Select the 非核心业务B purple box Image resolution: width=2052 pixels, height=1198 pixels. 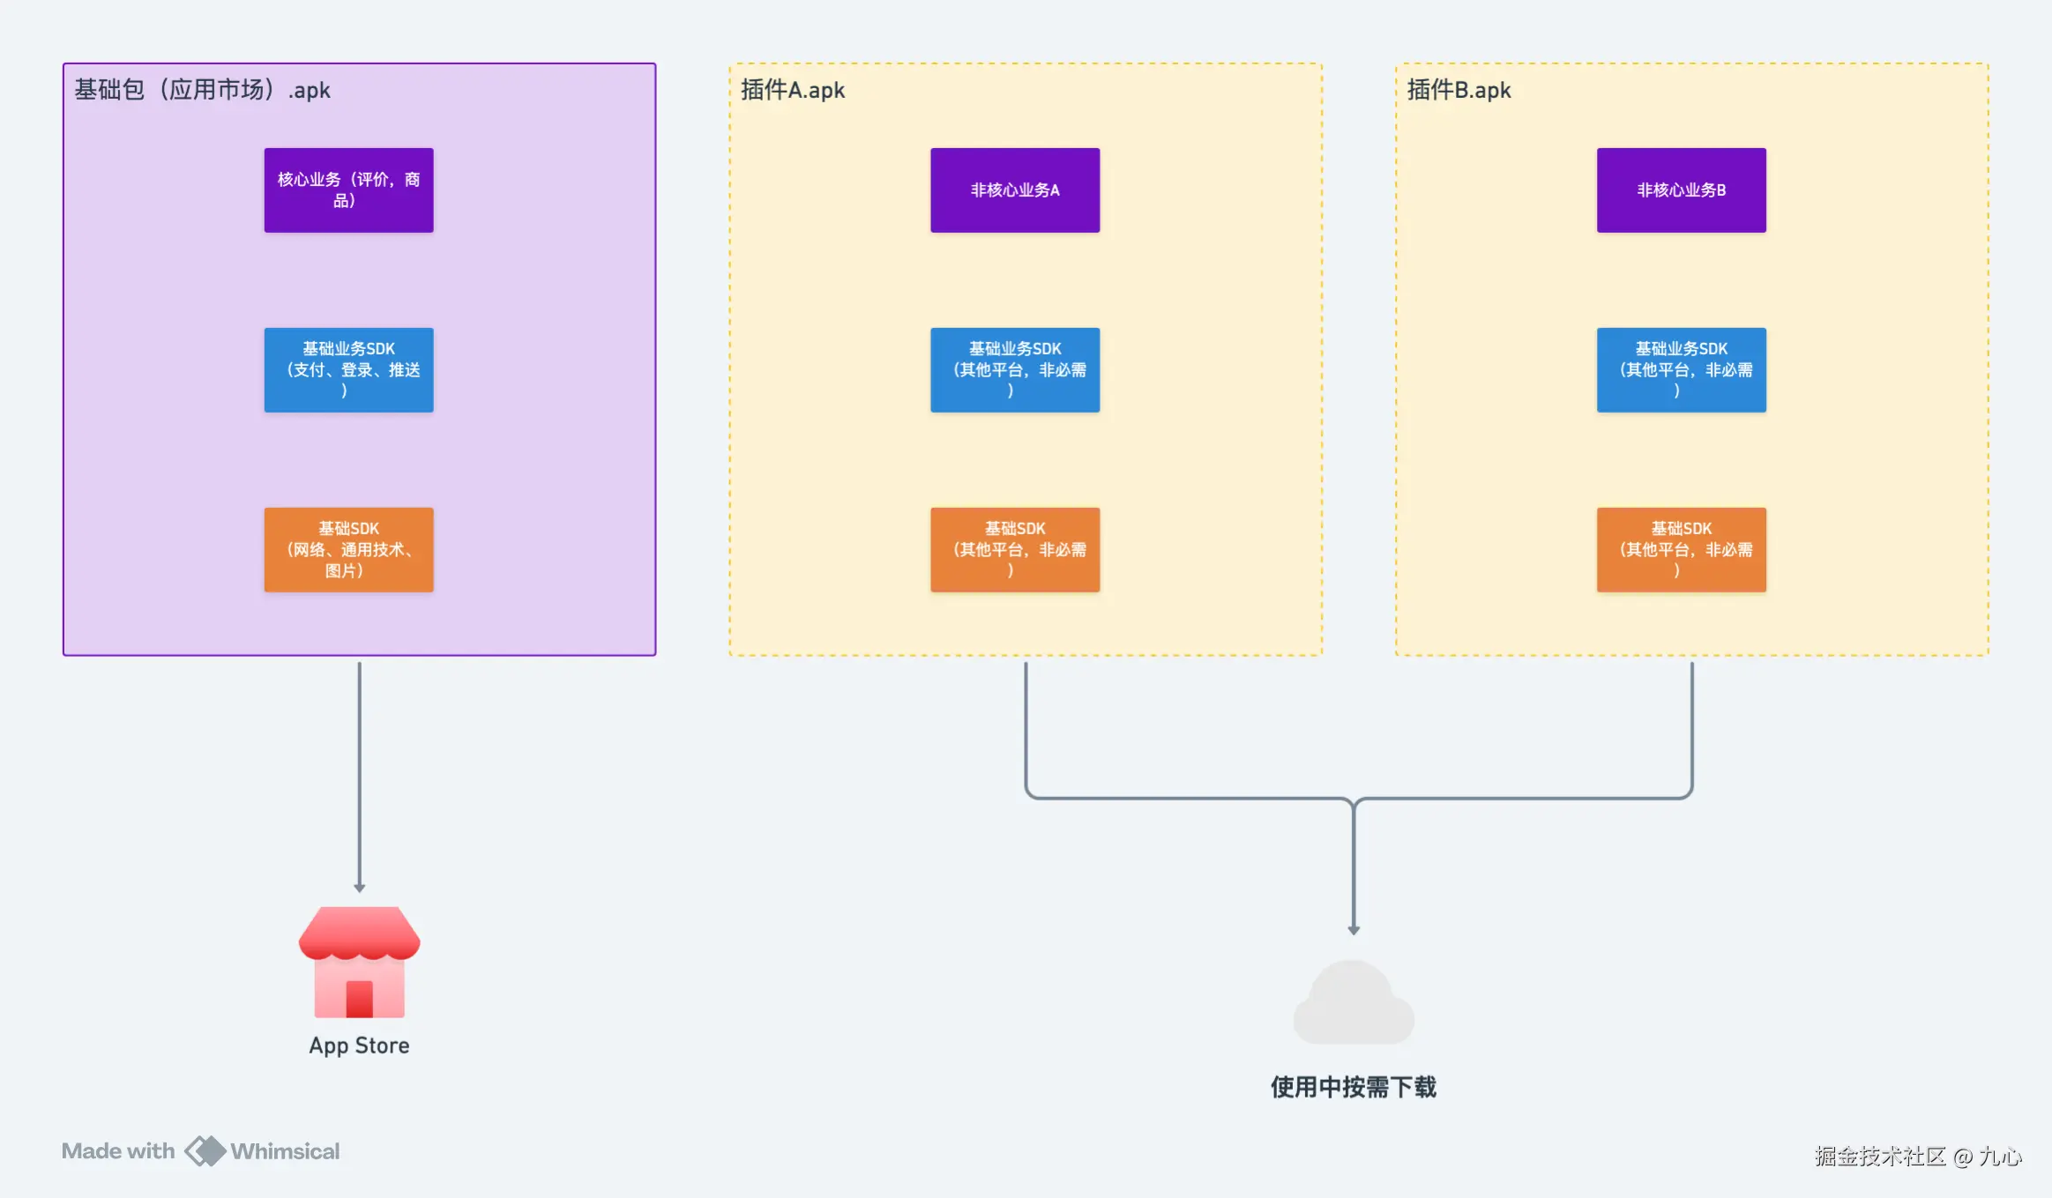click(x=1681, y=190)
